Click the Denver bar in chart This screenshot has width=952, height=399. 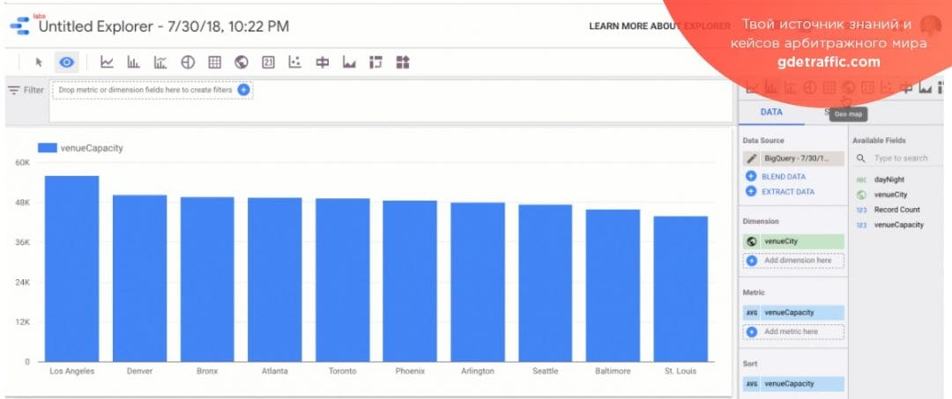tap(139, 278)
